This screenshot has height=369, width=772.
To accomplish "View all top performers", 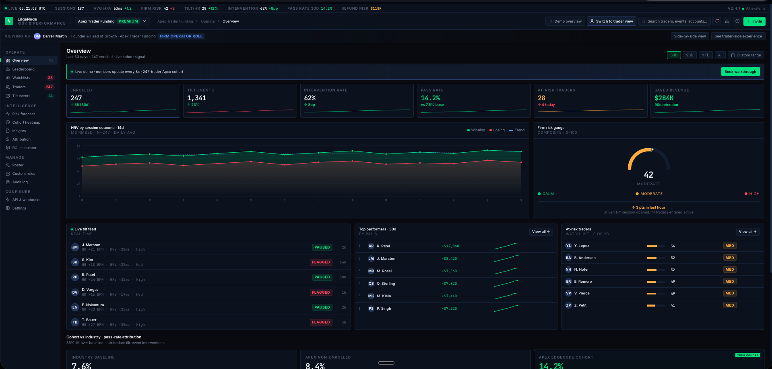I will [541, 232].
